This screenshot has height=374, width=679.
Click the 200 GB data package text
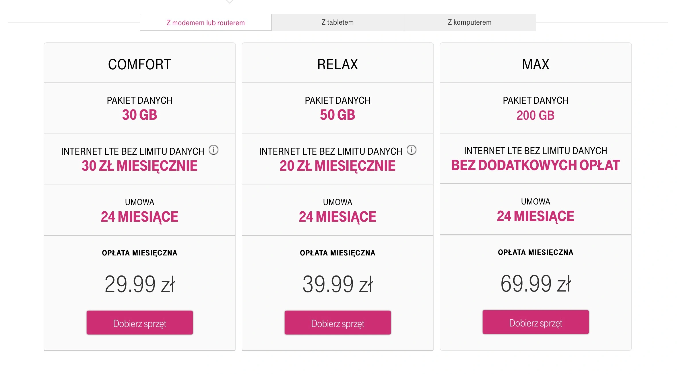point(536,115)
